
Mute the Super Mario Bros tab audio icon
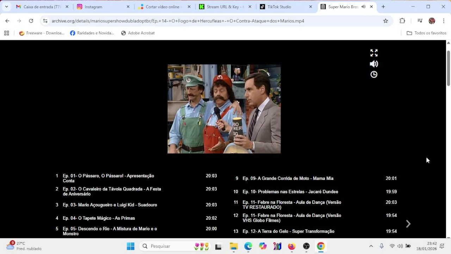coord(363,7)
